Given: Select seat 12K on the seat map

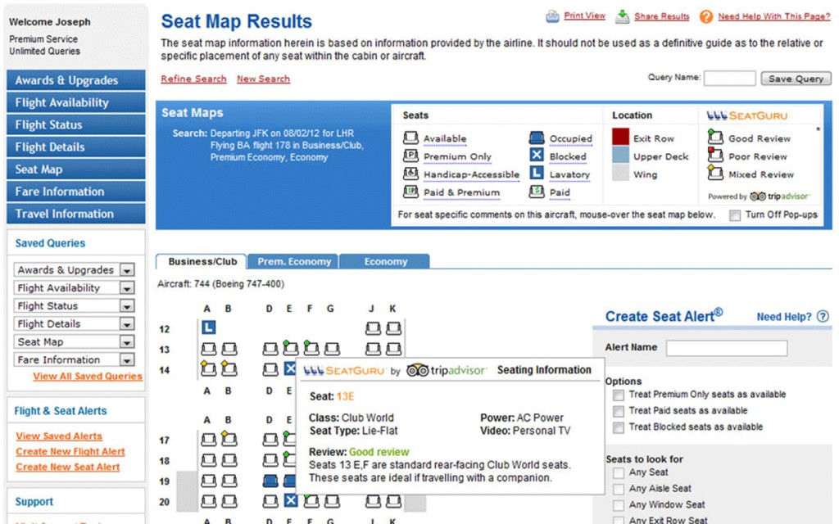Looking at the screenshot, I should pos(394,328).
